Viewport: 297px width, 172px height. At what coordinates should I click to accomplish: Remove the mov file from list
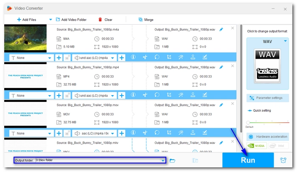click(233, 104)
